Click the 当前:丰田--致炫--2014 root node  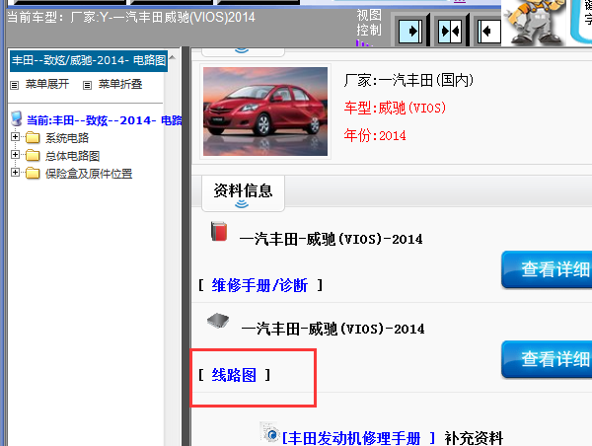click(x=105, y=120)
